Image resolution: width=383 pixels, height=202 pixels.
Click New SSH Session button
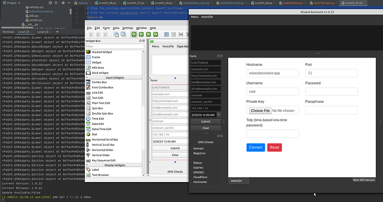point(364,180)
